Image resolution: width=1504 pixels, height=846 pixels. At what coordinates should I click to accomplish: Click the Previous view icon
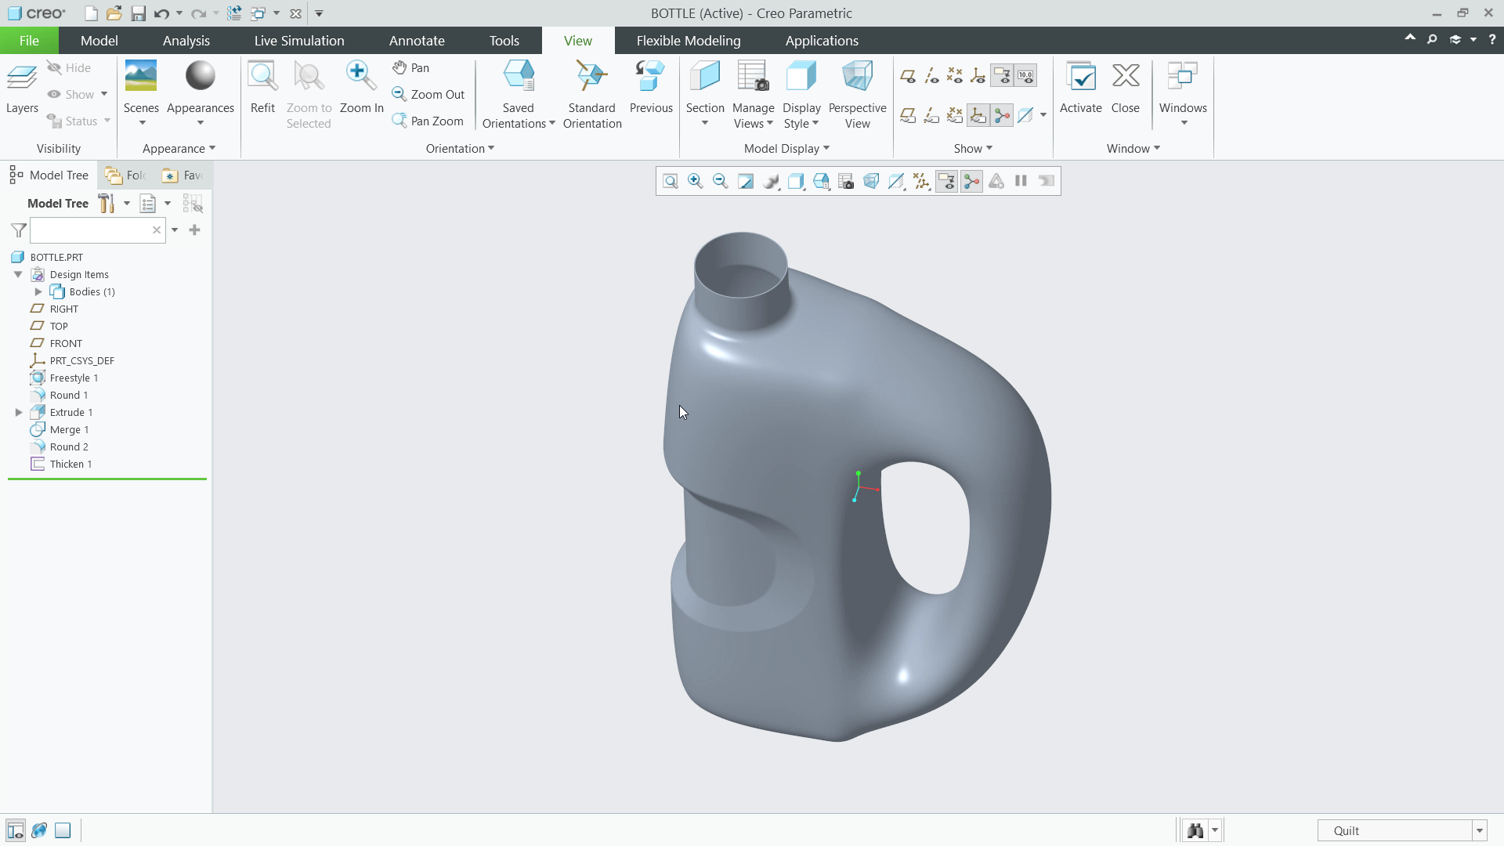(x=650, y=77)
